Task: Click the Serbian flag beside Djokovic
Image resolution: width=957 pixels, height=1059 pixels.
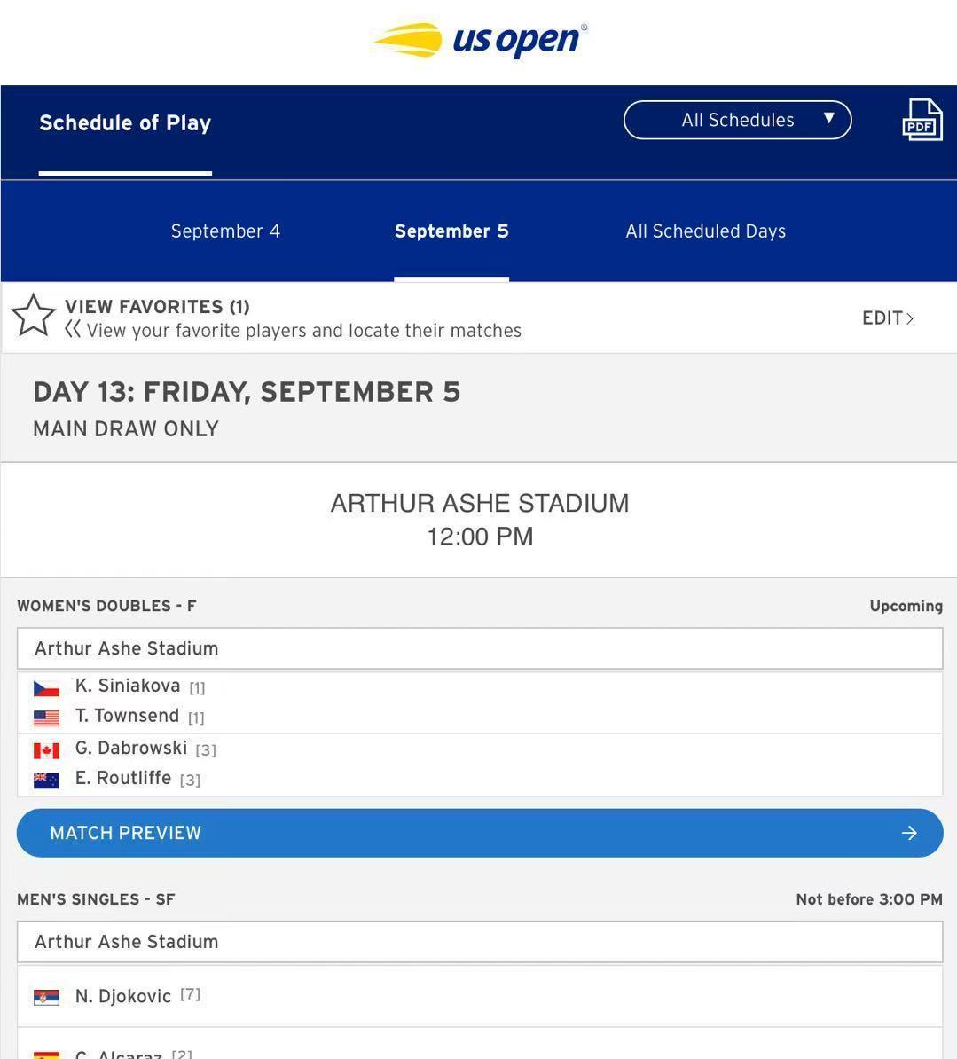Action: click(x=46, y=998)
